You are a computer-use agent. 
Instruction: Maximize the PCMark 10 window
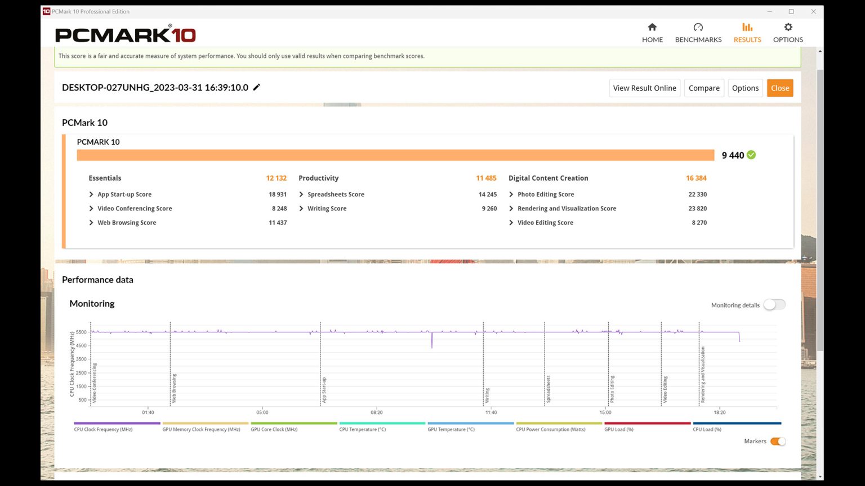click(791, 11)
